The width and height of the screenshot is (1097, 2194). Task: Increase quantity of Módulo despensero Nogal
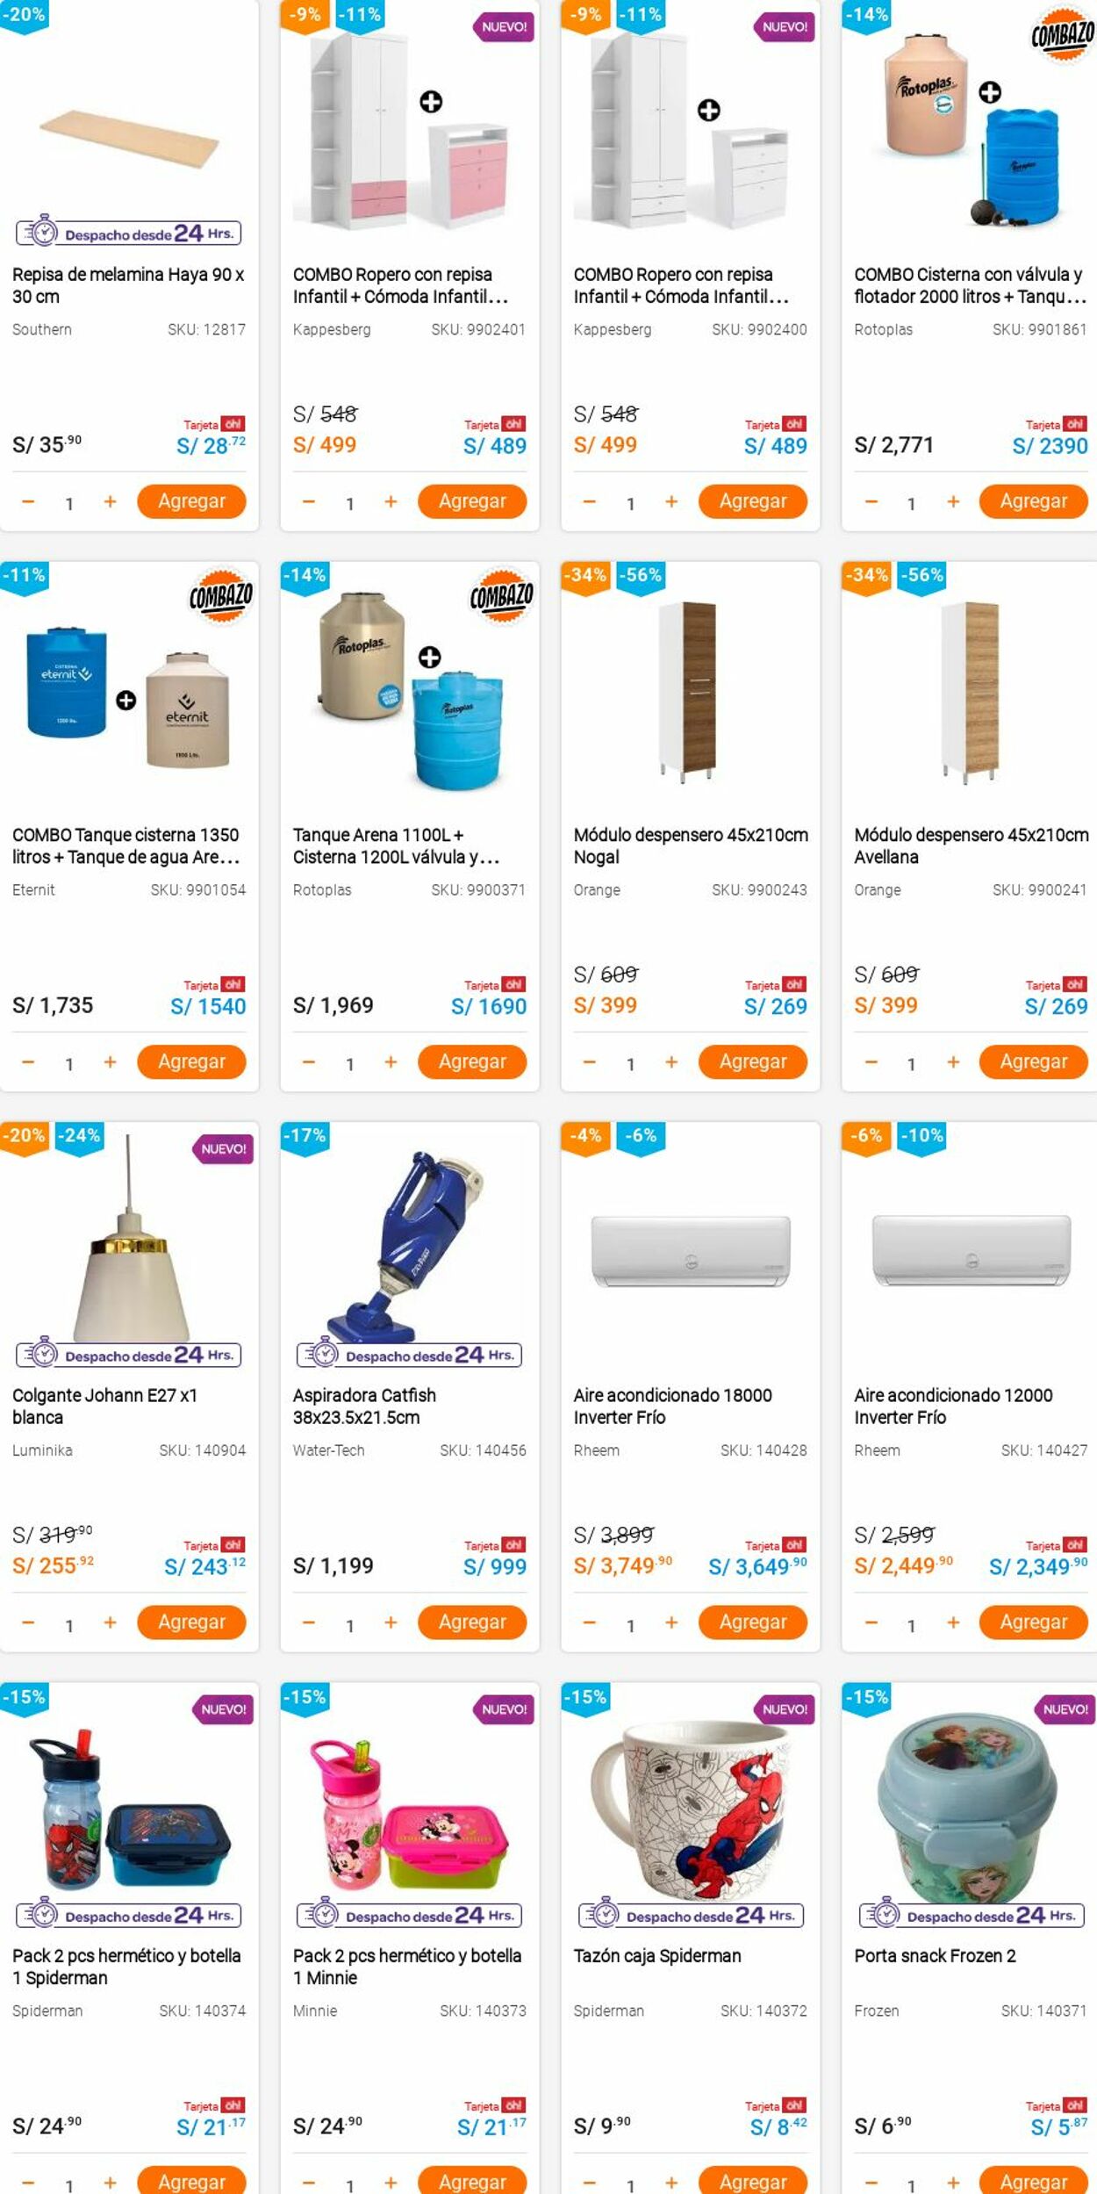(x=671, y=1062)
